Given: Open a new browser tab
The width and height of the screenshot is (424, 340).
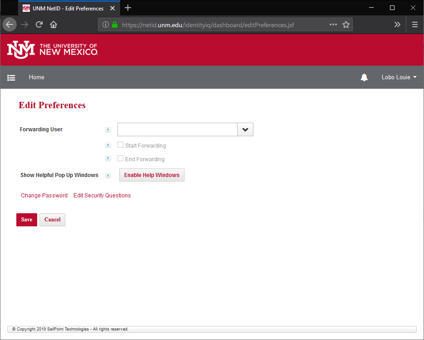Looking at the screenshot, I should pyautogui.click(x=128, y=8).
